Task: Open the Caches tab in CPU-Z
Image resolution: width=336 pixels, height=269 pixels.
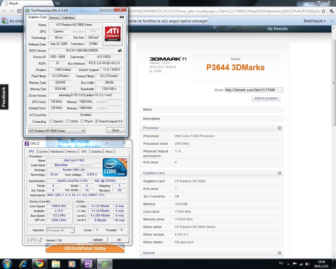Action: [43, 152]
